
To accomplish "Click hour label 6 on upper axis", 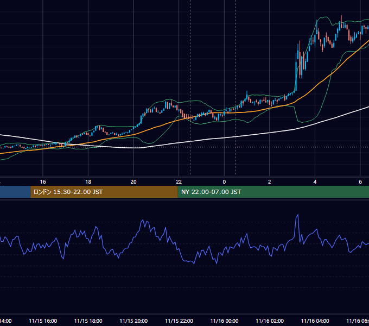I will coord(360,182).
